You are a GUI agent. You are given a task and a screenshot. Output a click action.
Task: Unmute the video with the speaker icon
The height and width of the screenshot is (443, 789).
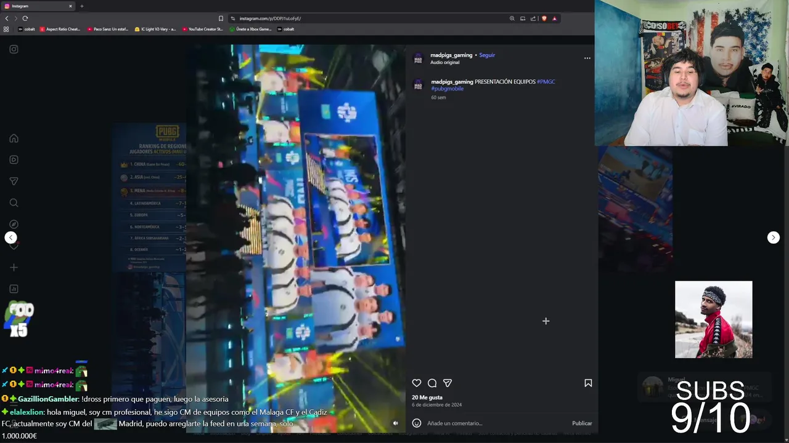tap(396, 423)
